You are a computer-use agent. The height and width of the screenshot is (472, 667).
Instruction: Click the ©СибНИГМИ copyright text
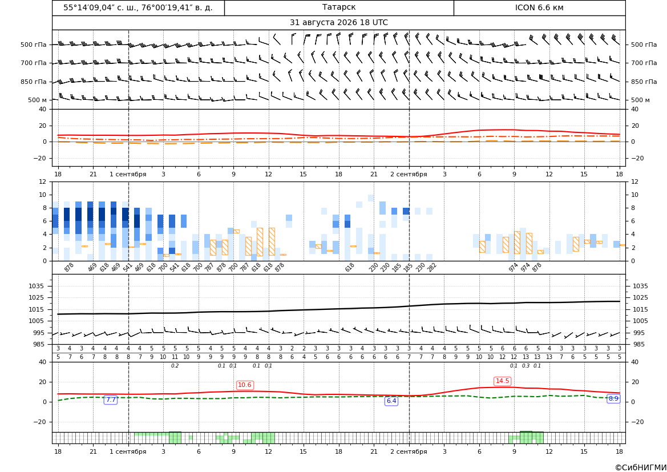coord(641,467)
